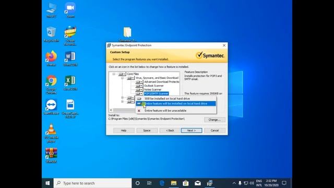Open the Screen Recorder desktop shortcut

pos(70,36)
